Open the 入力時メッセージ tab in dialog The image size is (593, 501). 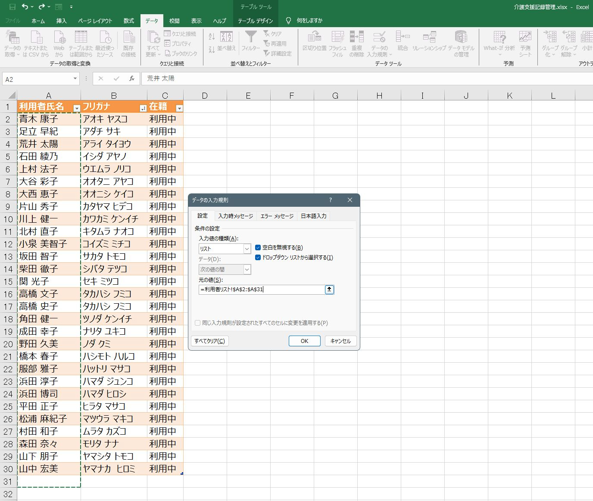pyautogui.click(x=235, y=216)
